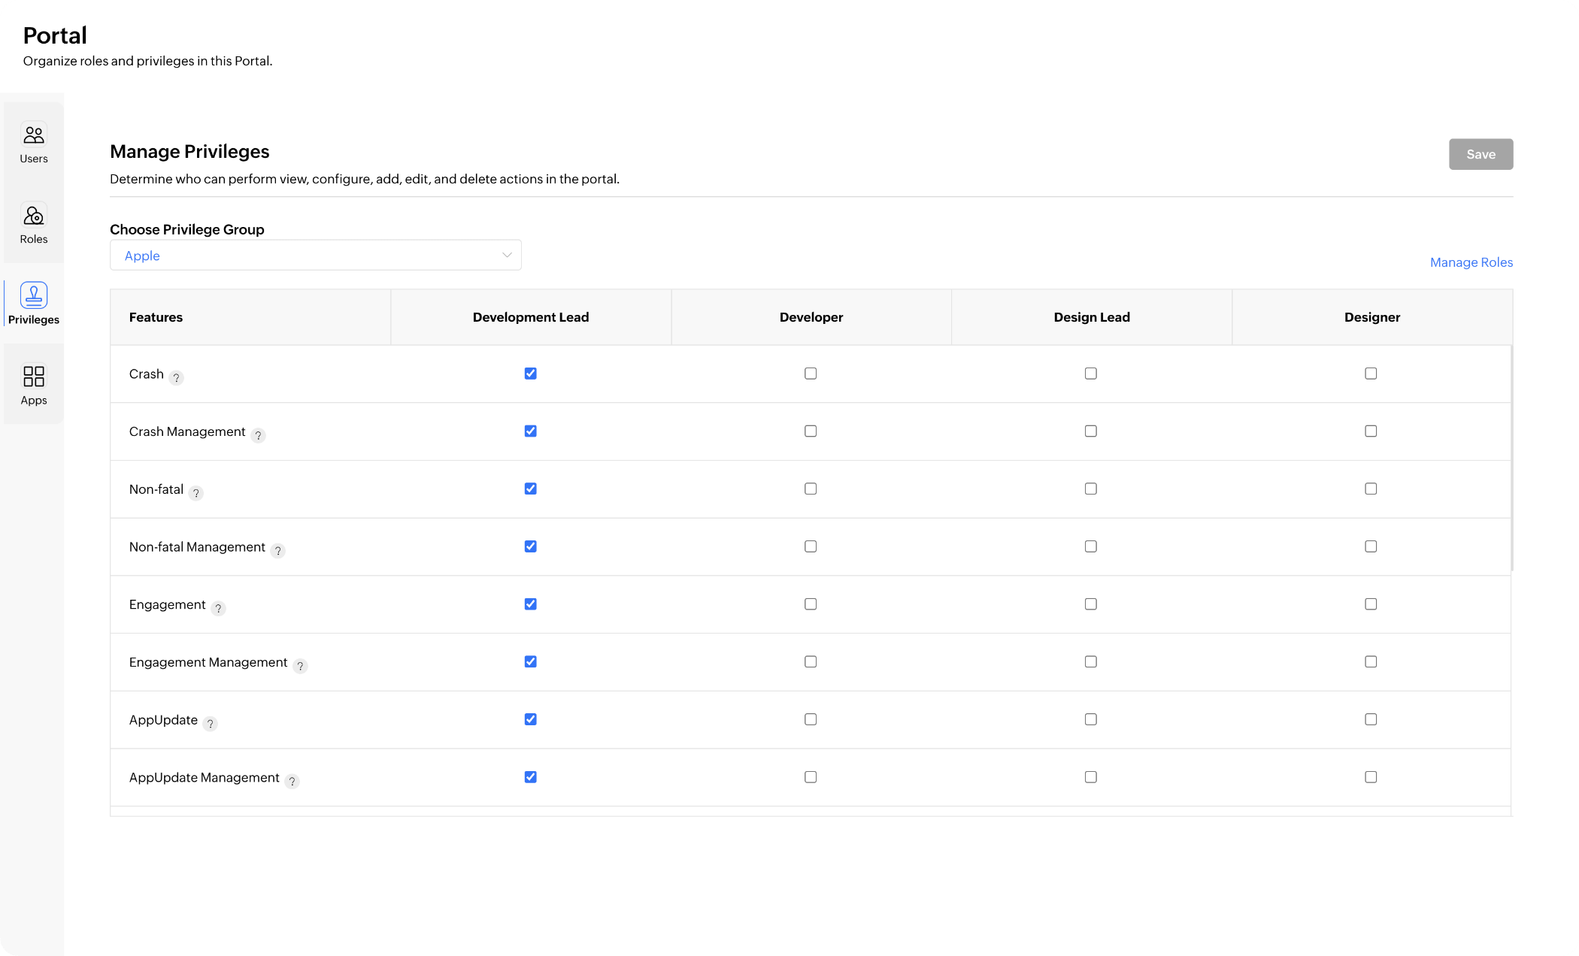Uncheck Engagement Management for Development Lead
This screenshot has width=1579, height=956.
point(531,662)
